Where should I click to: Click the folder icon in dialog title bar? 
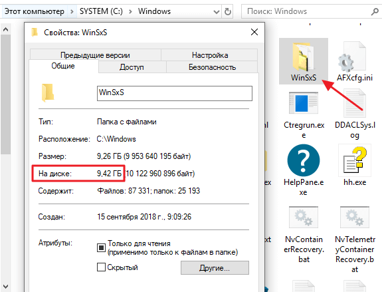35,32
